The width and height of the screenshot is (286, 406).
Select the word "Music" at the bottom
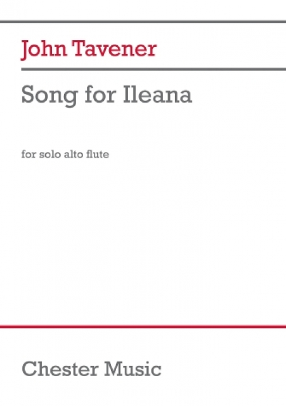(133, 369)
